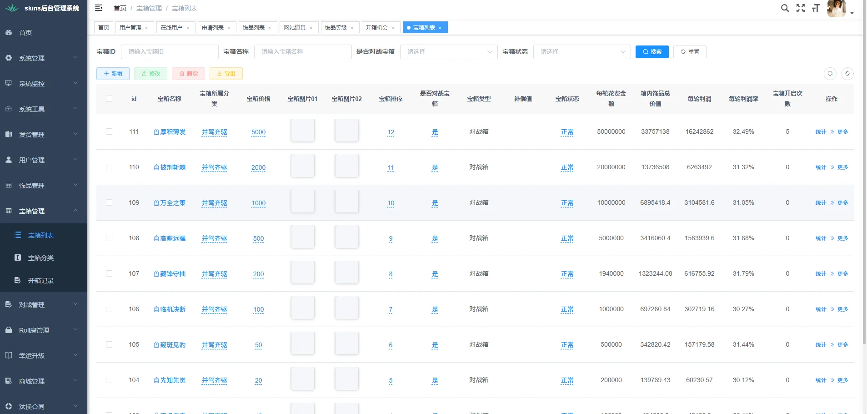Click the 统计 link for box 111
Viewport: 867px width, 414px height.
pos(820,132)
